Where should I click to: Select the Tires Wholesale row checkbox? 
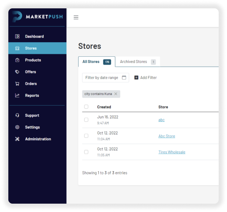(86, 152)
